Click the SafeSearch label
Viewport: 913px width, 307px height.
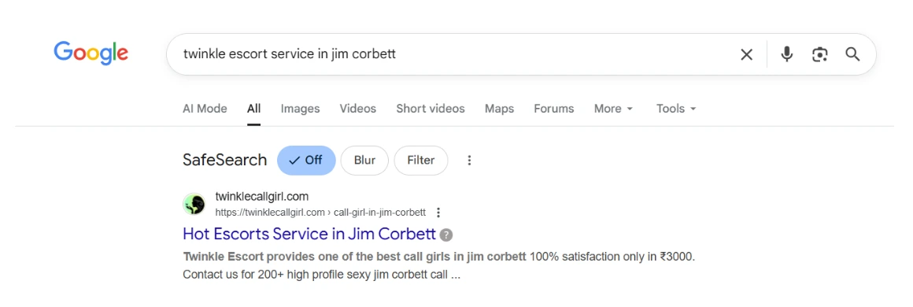click(x=225, y=161)
